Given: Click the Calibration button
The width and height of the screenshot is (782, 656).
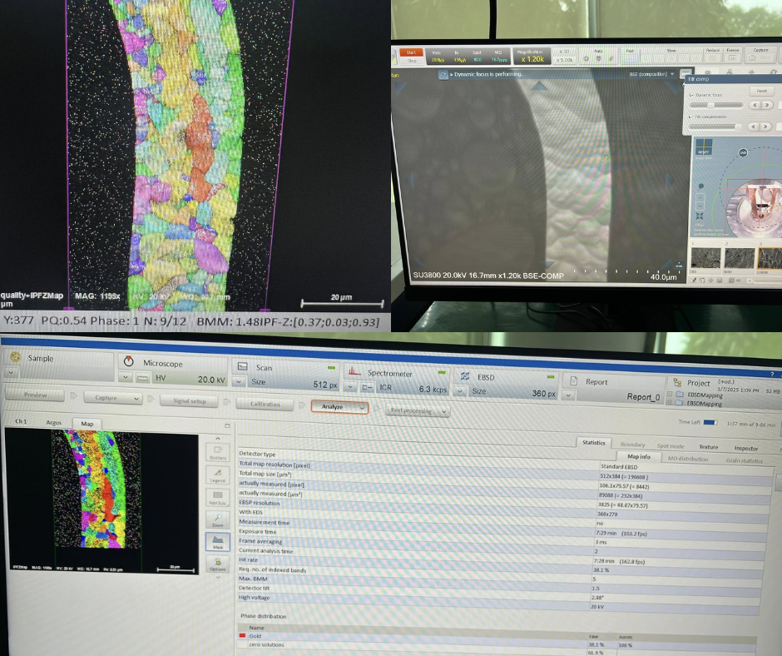Looking at the screenshot, I should (265, 404).
